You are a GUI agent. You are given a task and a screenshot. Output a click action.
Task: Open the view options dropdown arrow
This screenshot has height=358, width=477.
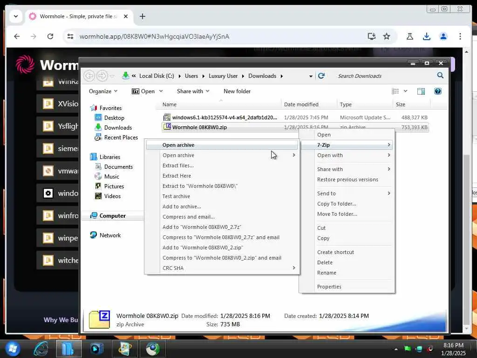(x=405, y=91)
